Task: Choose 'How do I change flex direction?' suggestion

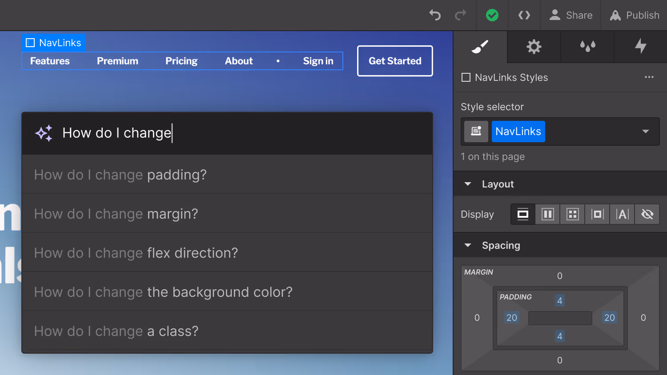Action: pyautogui.click(x=227, y=253)
